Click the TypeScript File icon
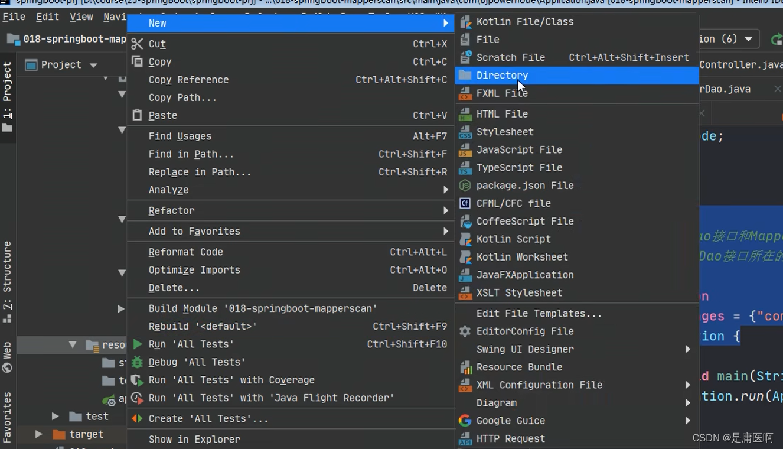 point(465,168)
